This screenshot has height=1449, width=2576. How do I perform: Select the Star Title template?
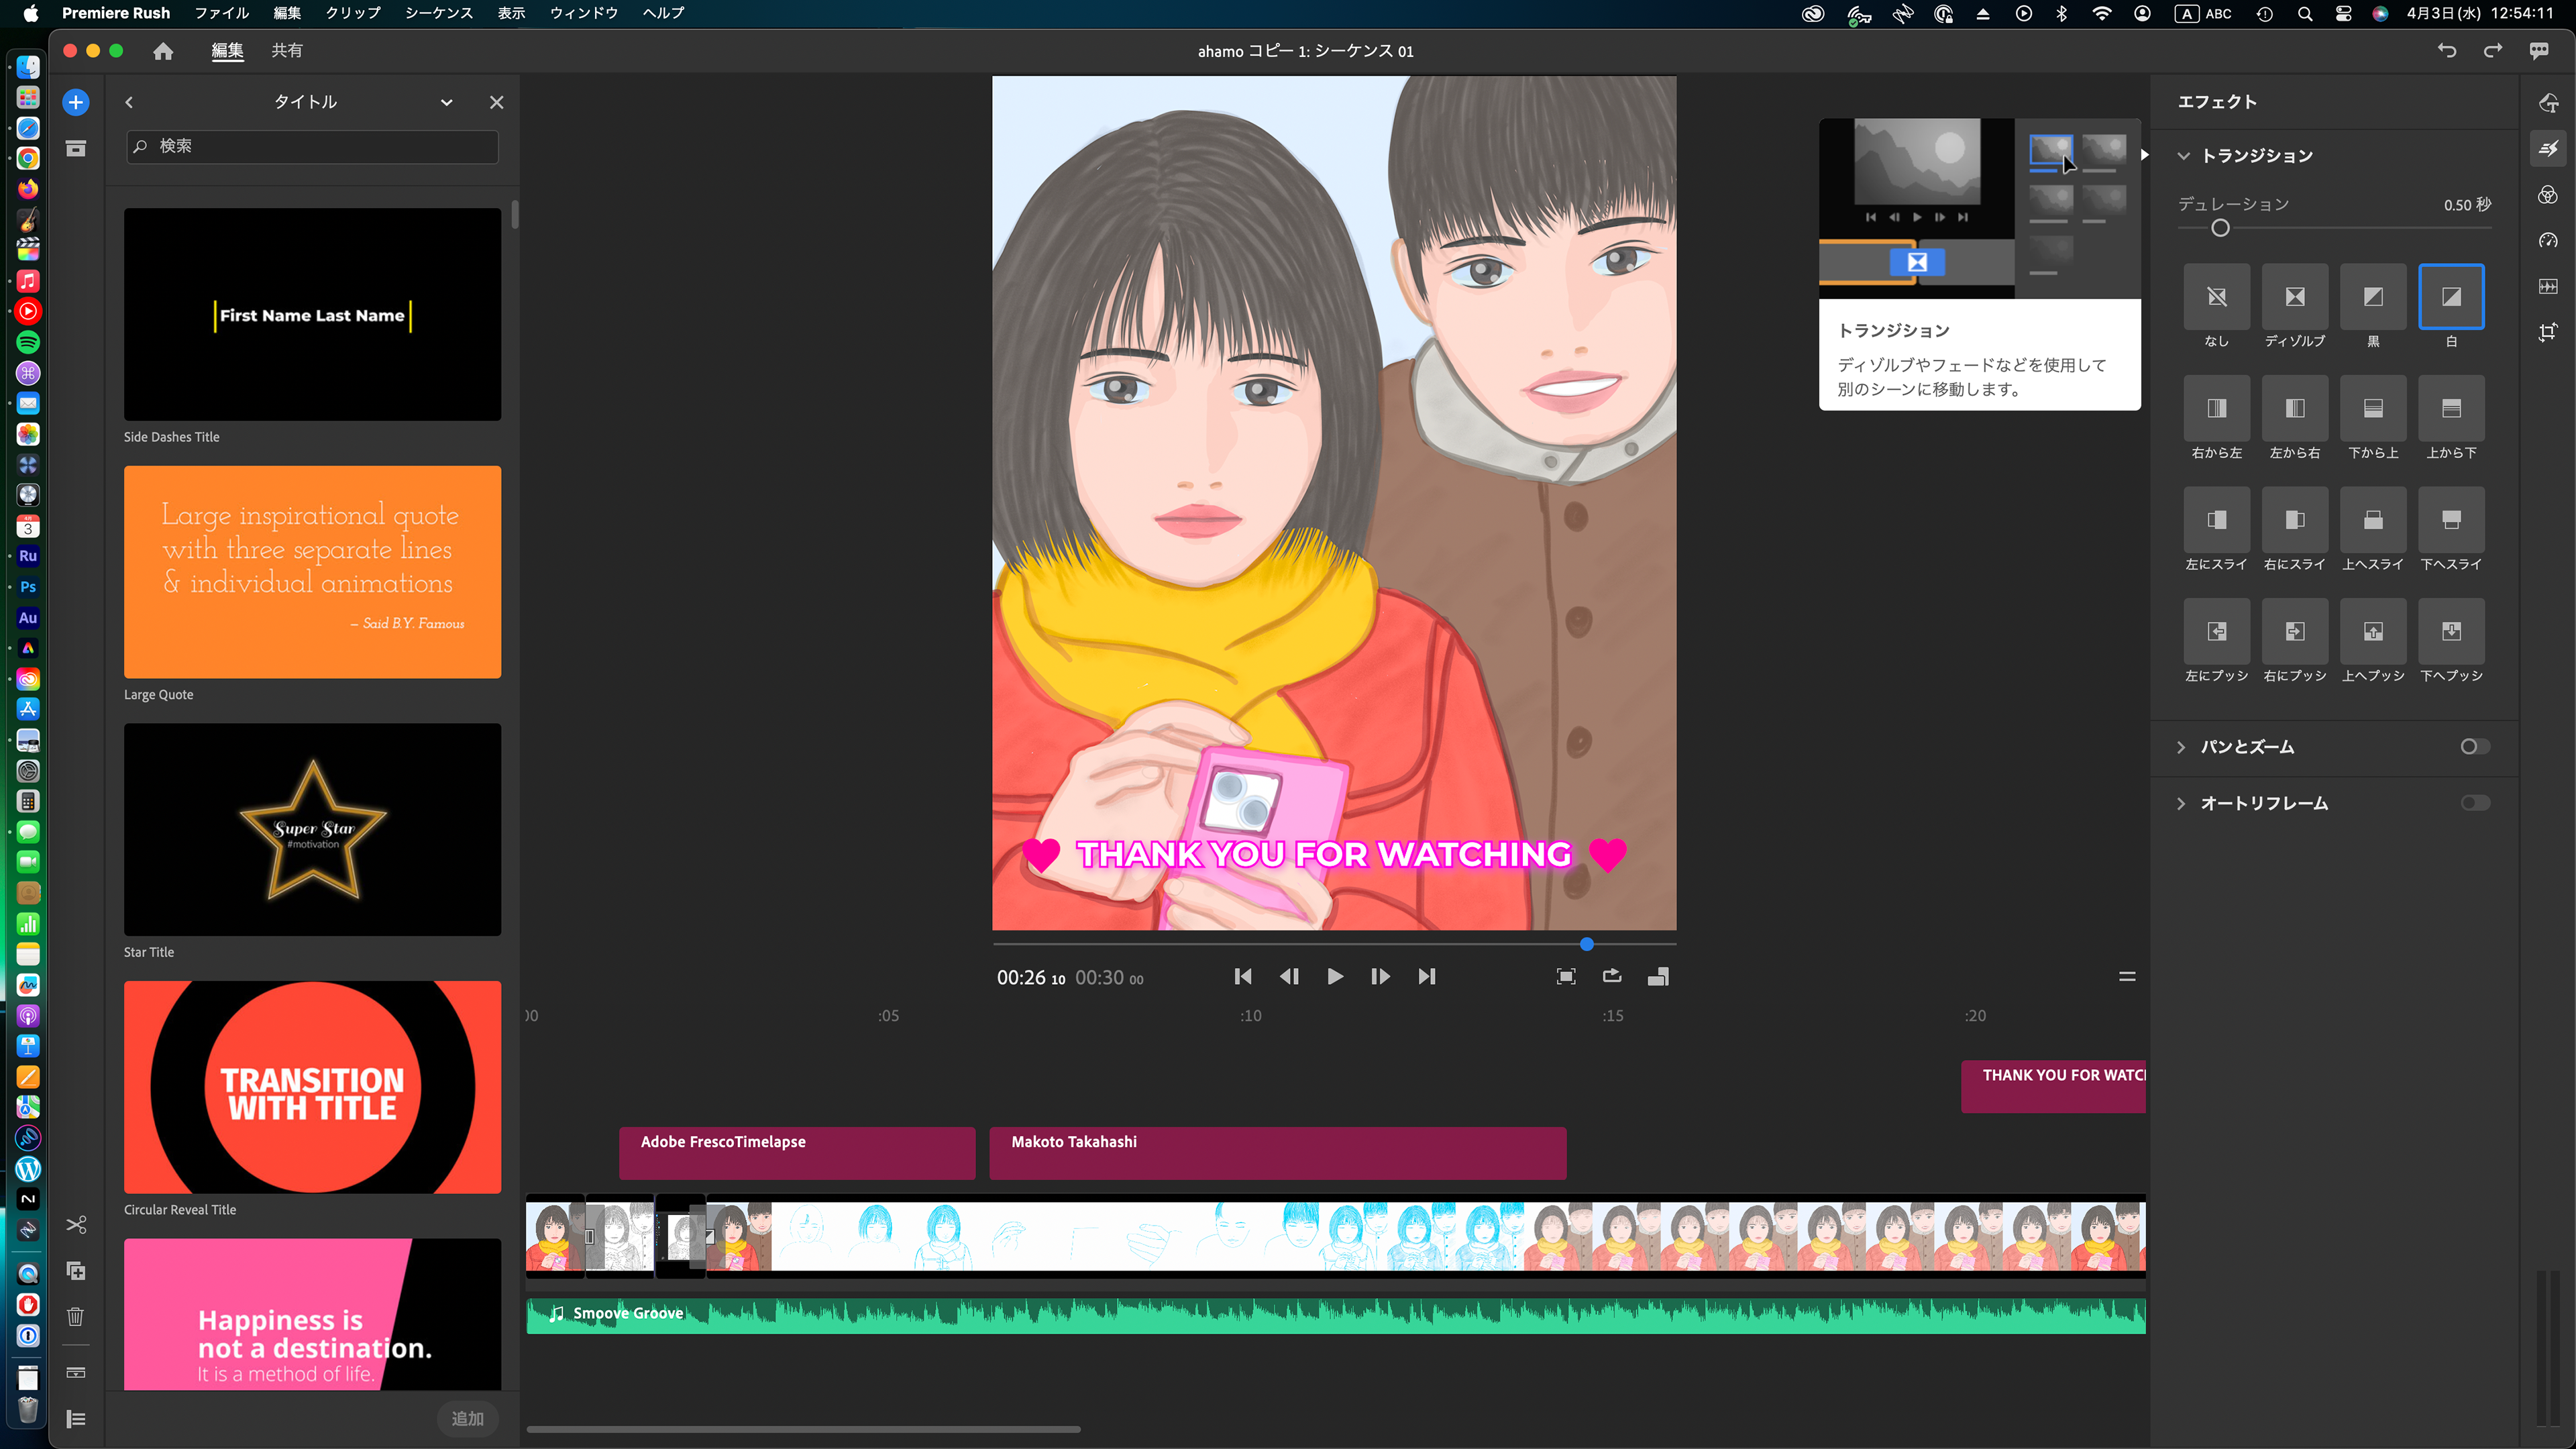[312, 829]
